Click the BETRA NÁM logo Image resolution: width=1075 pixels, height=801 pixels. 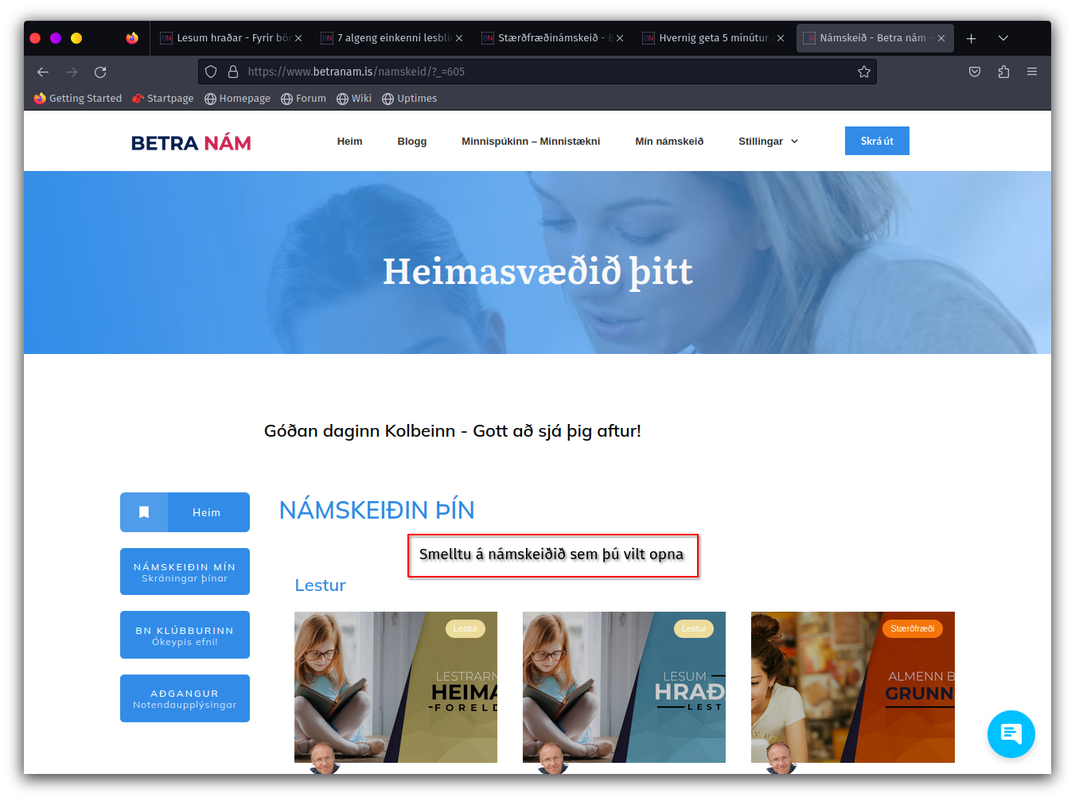coord(191,143)
